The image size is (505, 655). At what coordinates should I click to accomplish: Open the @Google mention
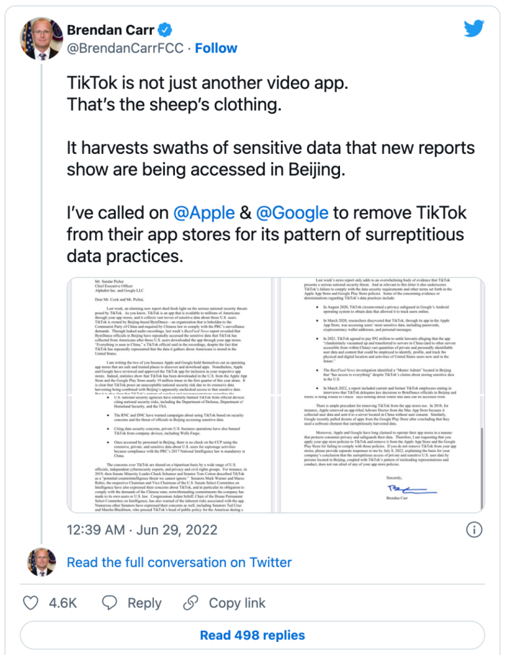point(292,213)
